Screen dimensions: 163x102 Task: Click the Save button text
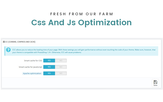click(155, 85)
